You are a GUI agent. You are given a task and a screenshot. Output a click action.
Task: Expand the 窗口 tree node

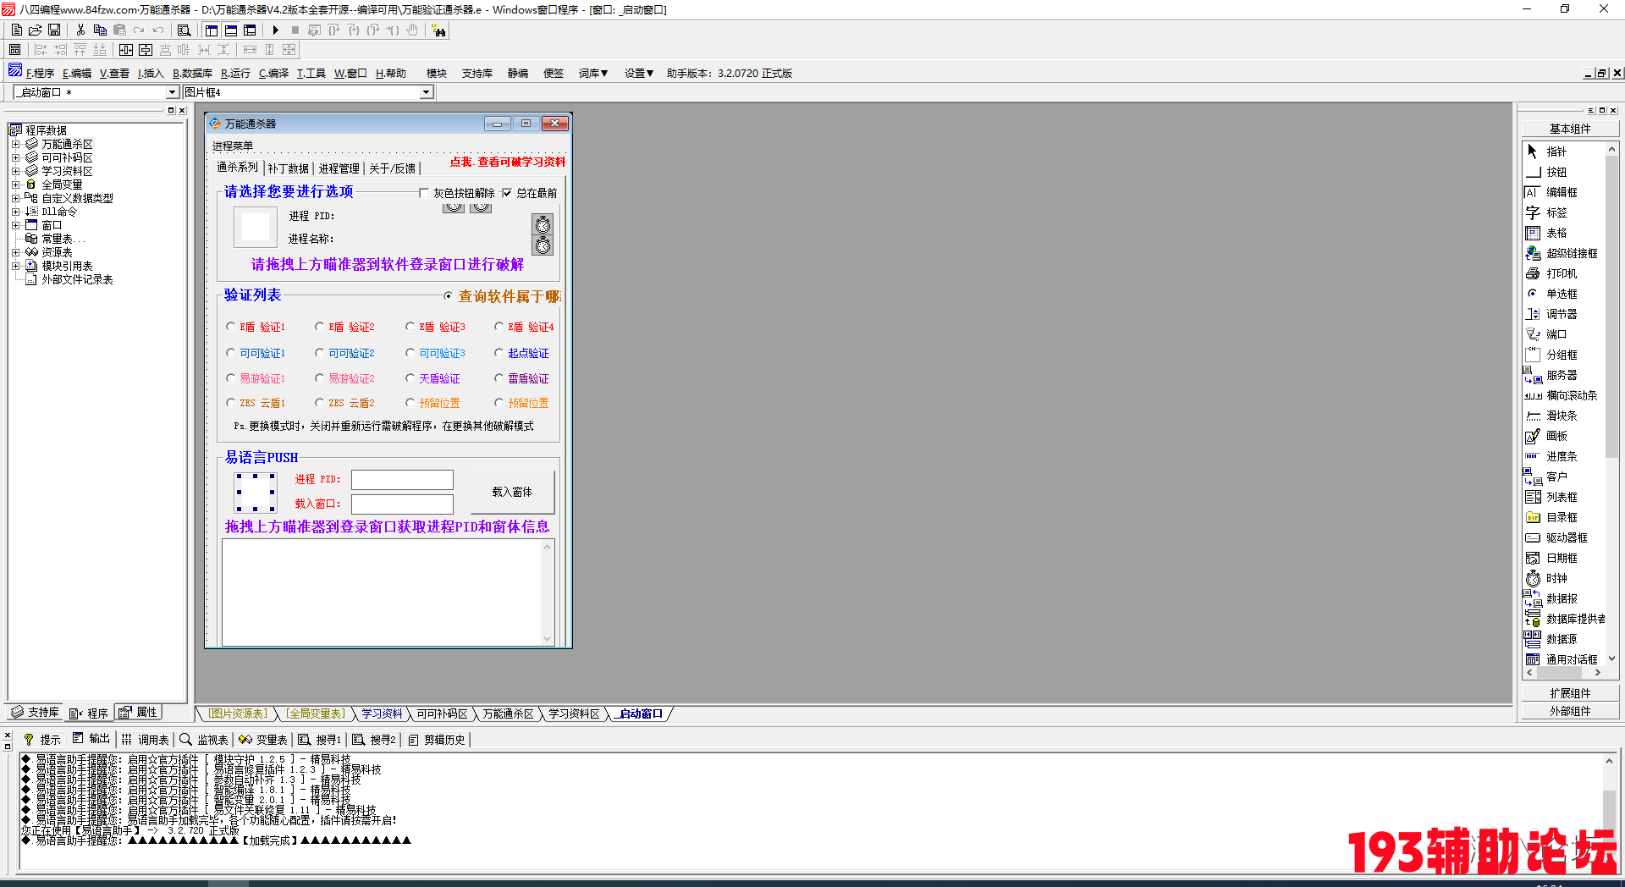pos(15,225)
